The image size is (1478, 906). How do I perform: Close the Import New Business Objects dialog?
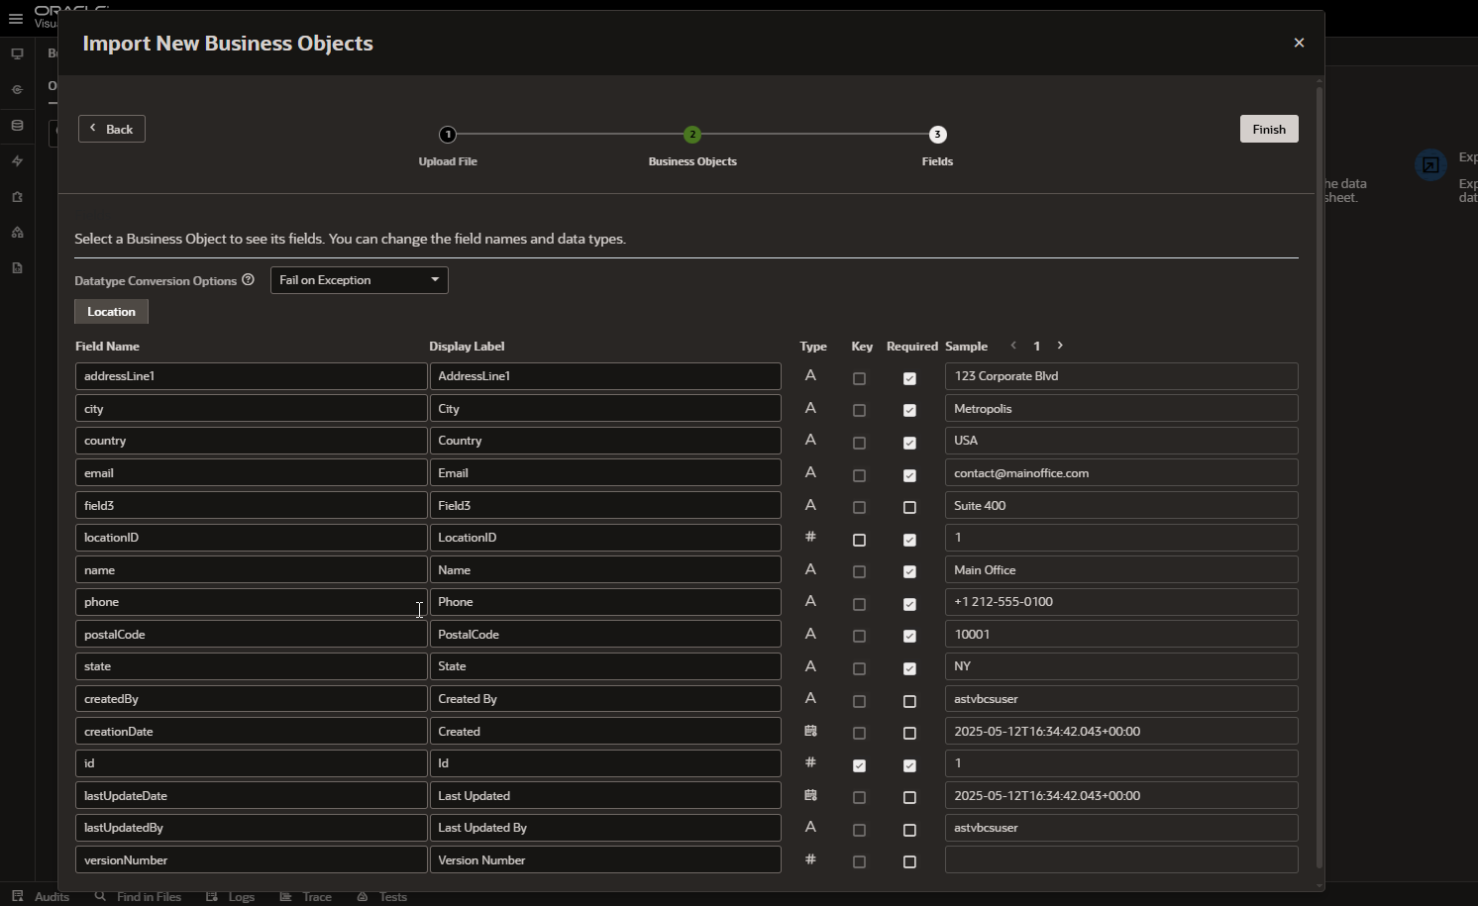[1299, 43]
